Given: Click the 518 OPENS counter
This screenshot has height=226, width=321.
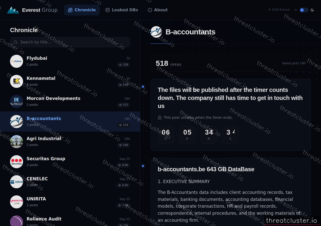Looking at the screenshot, I should pyautogui.click(x=169, y=64).
